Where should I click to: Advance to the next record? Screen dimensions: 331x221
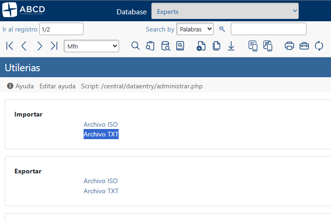tap(40, 46)
